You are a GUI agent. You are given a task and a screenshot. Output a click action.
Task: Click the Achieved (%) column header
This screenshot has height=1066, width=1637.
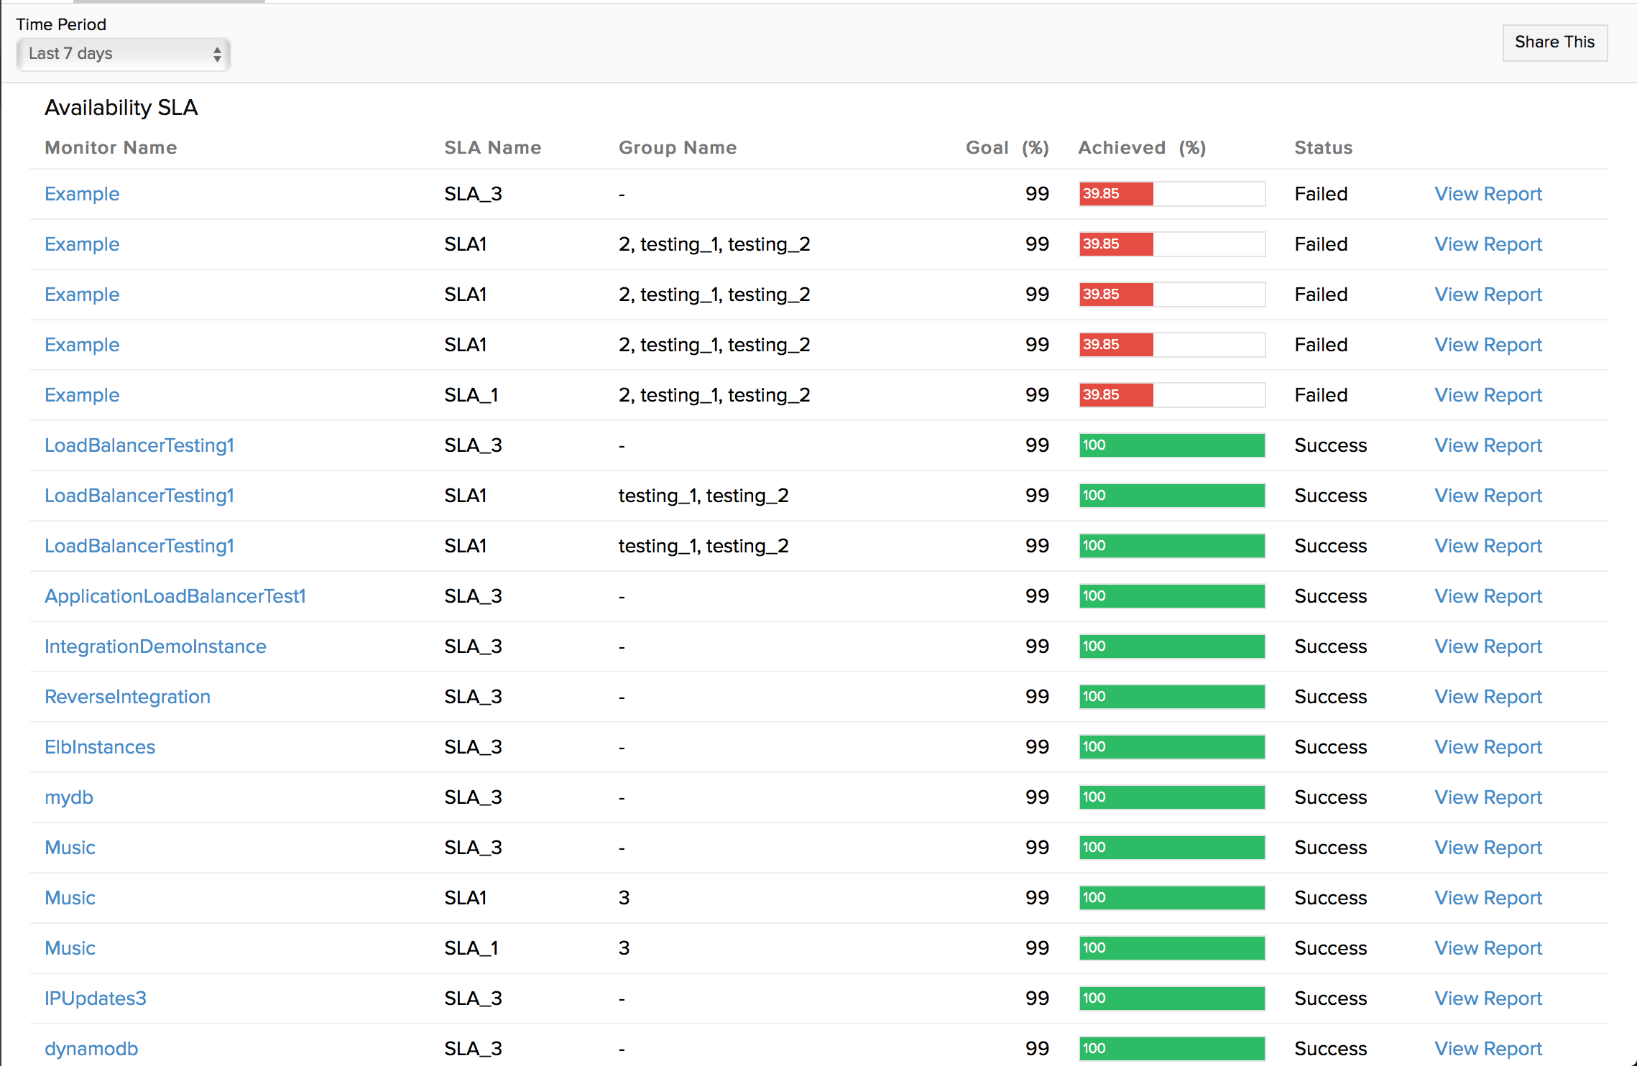(x=1141, y=147)
